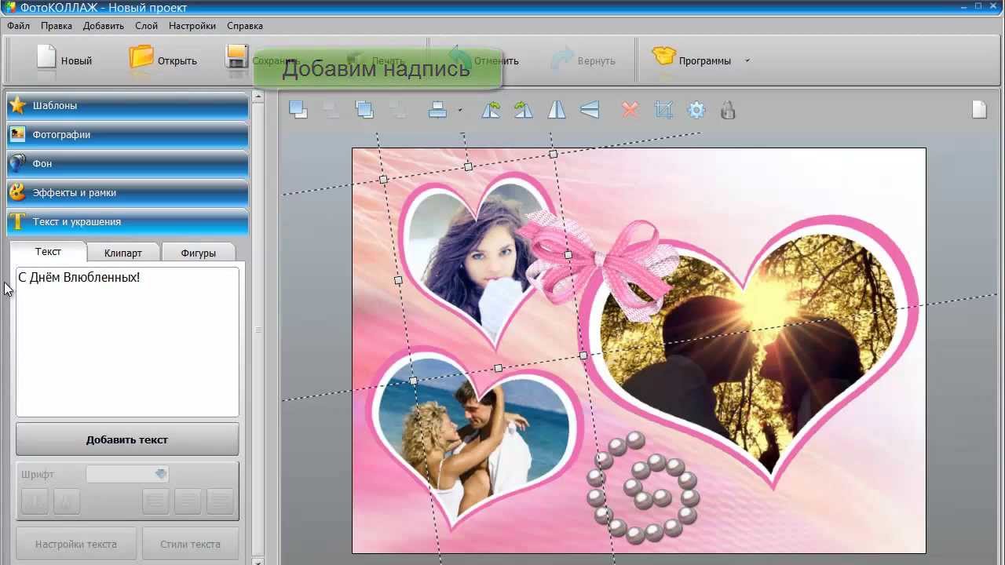
Task: Choose left text alignment button
Action: pyautogui.click(x=155, y=501)
